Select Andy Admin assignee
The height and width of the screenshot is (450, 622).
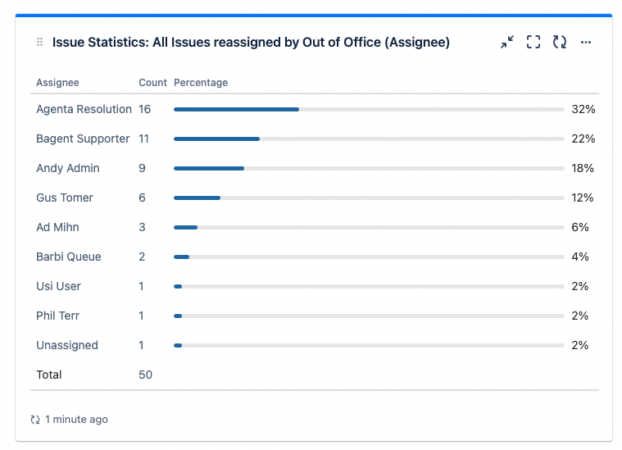point(67,168)
